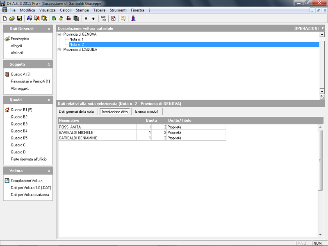The width and height of the screenshot is (328, 246).
Task: Select the ROSSI ANITA cell
Action: pos(97,127)
